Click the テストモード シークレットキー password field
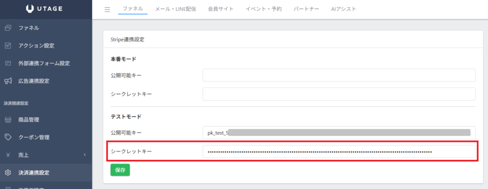This screenshot has height=189, width=488. pos(339,152)
